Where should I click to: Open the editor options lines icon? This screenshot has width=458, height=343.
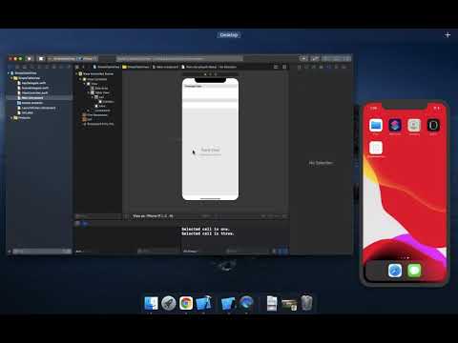276,67
